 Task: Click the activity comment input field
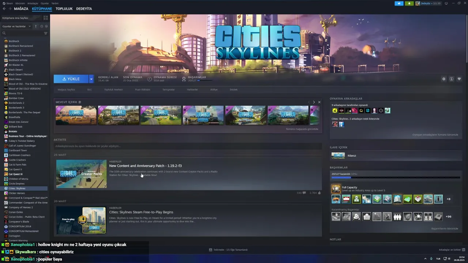[x=188, y=146]
